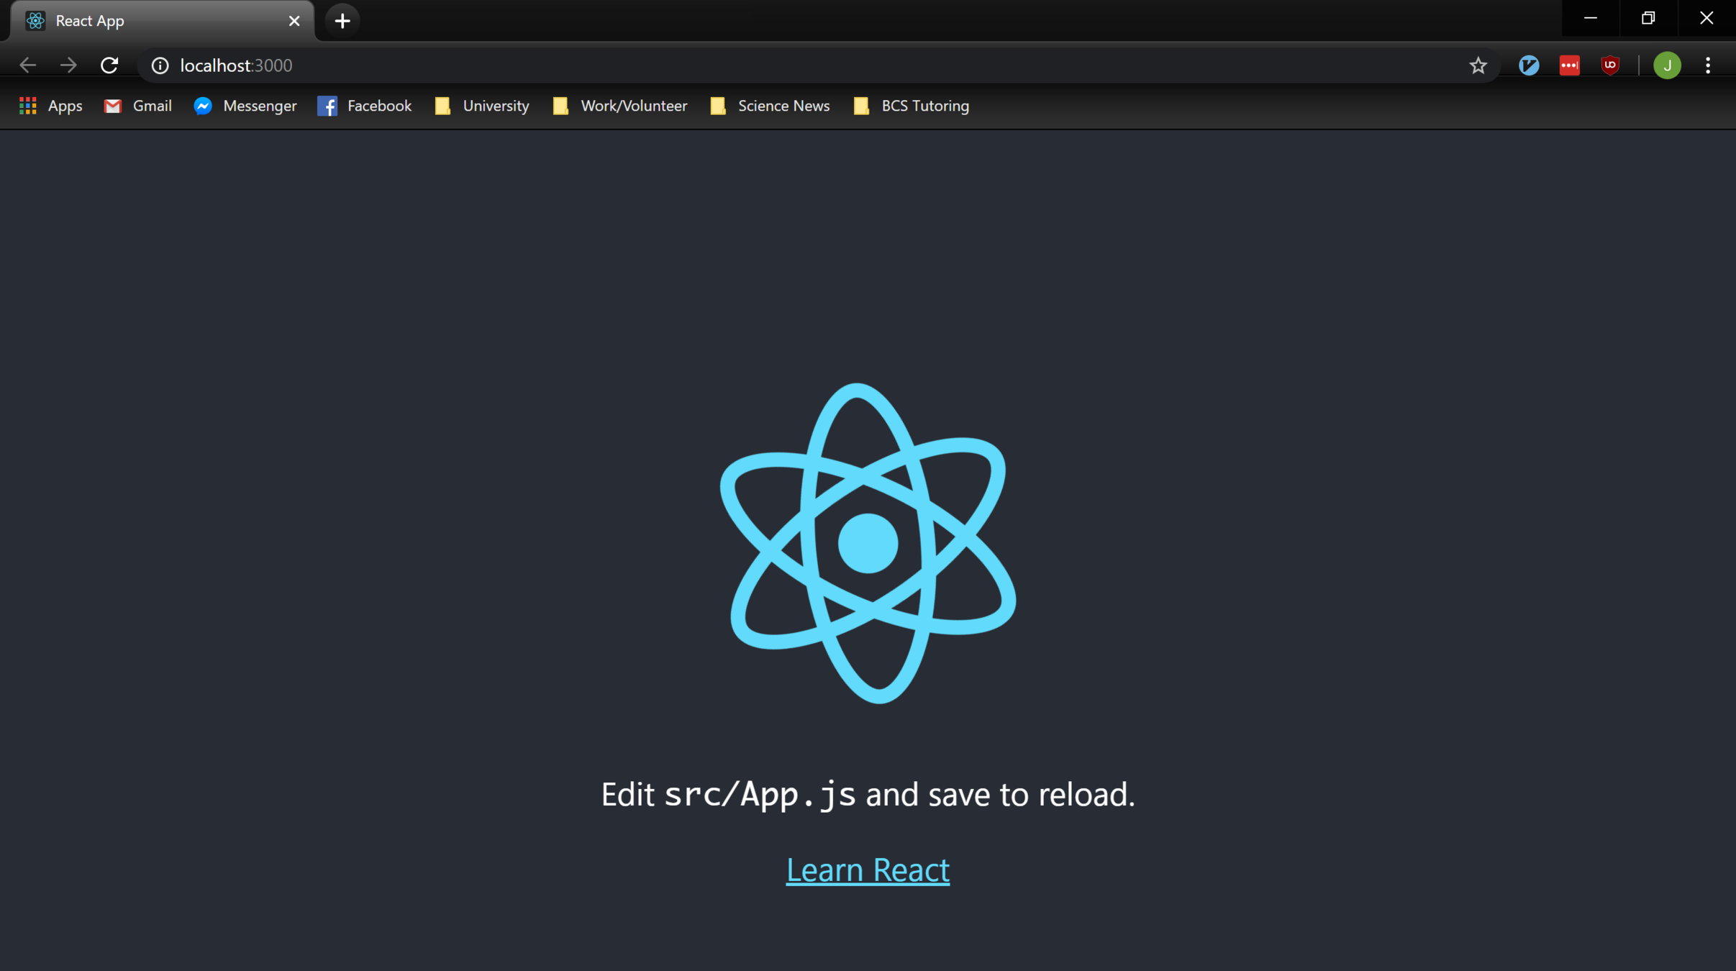This screenshot has width=1736, height=971.
Task: Follow the Learn React link
Action: click(x=868, y=870)
